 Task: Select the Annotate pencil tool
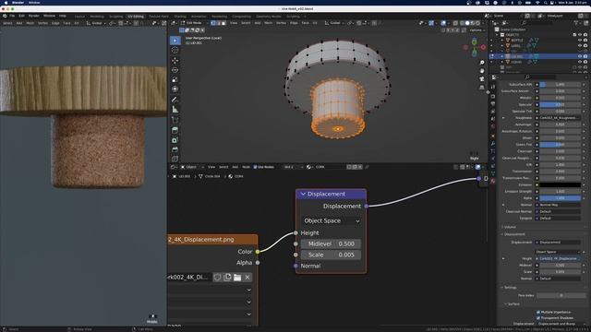pos(175,100)
